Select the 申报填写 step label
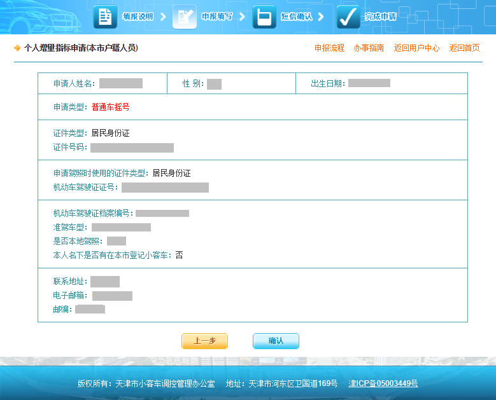 tap(217, 17)
